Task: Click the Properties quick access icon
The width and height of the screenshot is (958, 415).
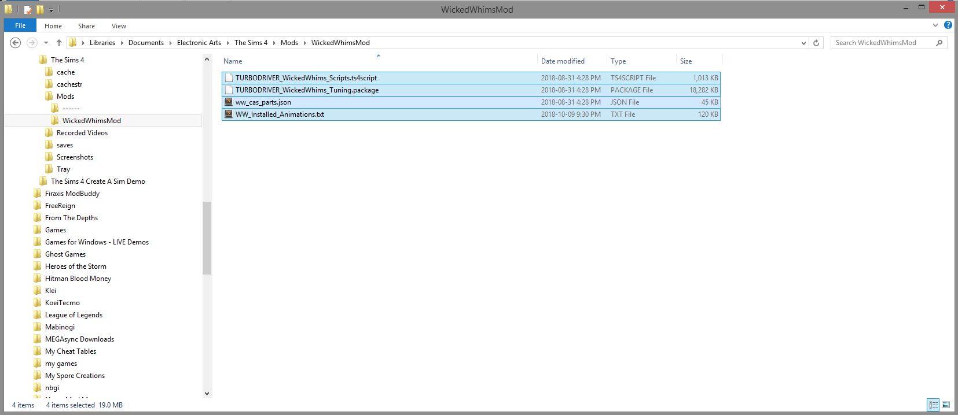Action: pyautogui.click(x=27, y=10)
